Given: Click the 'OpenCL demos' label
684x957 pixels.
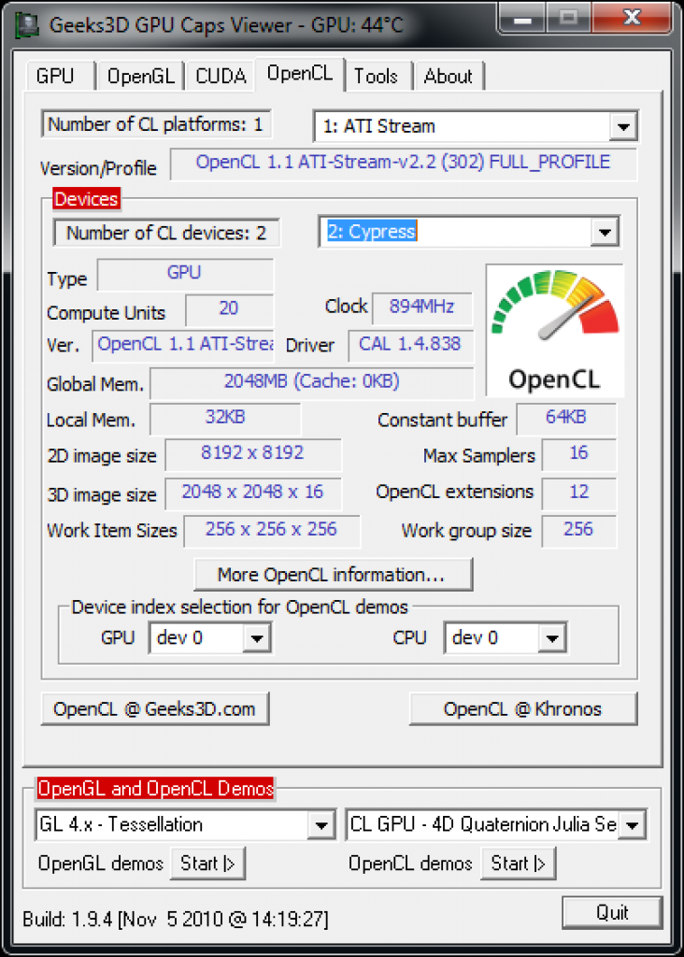Looking at the screenshot, I should pos(410,864).
